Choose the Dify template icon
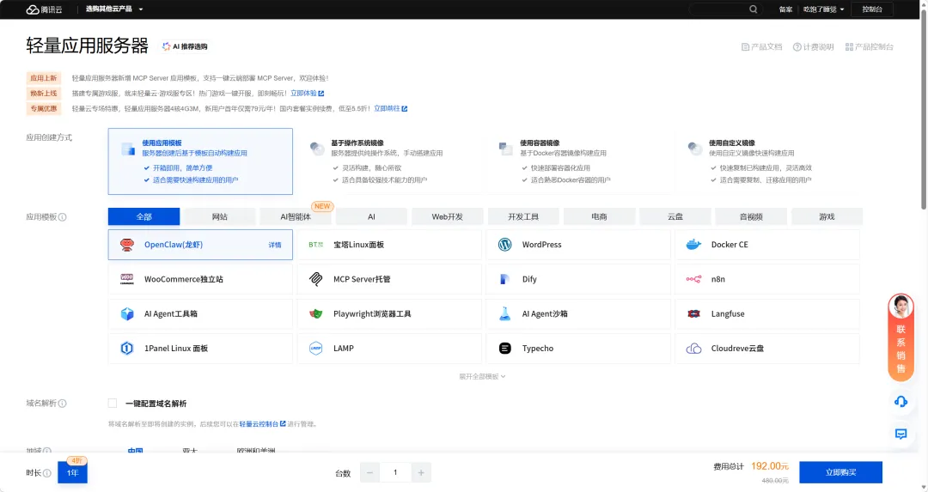Viewport: 928px width, 492px height. point(505,279)
